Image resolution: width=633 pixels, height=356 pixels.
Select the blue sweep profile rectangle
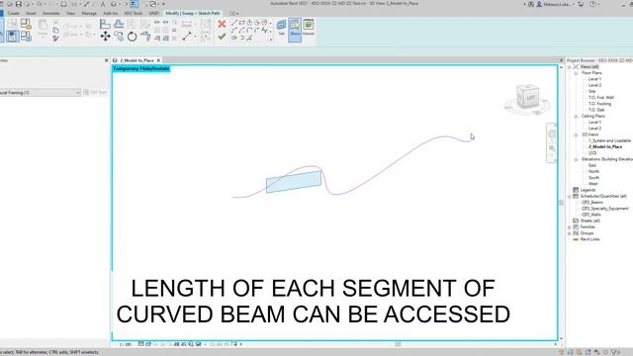[294, 182]
